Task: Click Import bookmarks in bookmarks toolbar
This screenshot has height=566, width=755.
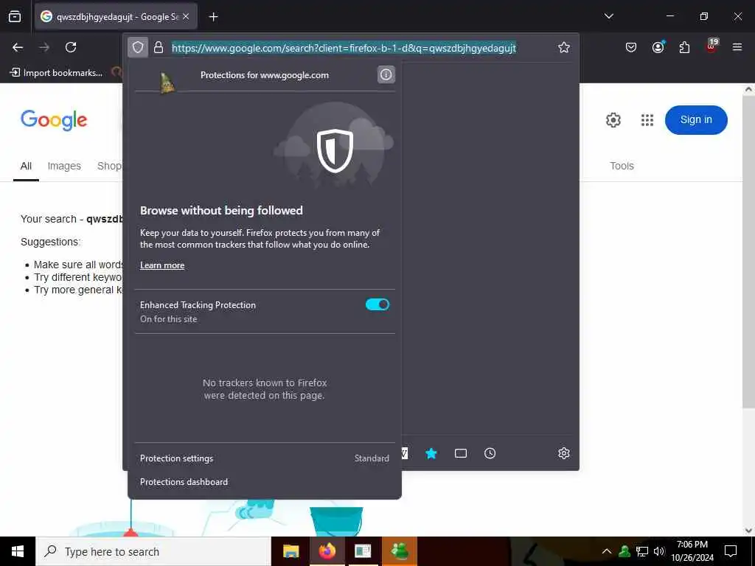Action: pyautogui.click(x=56, y=73)
